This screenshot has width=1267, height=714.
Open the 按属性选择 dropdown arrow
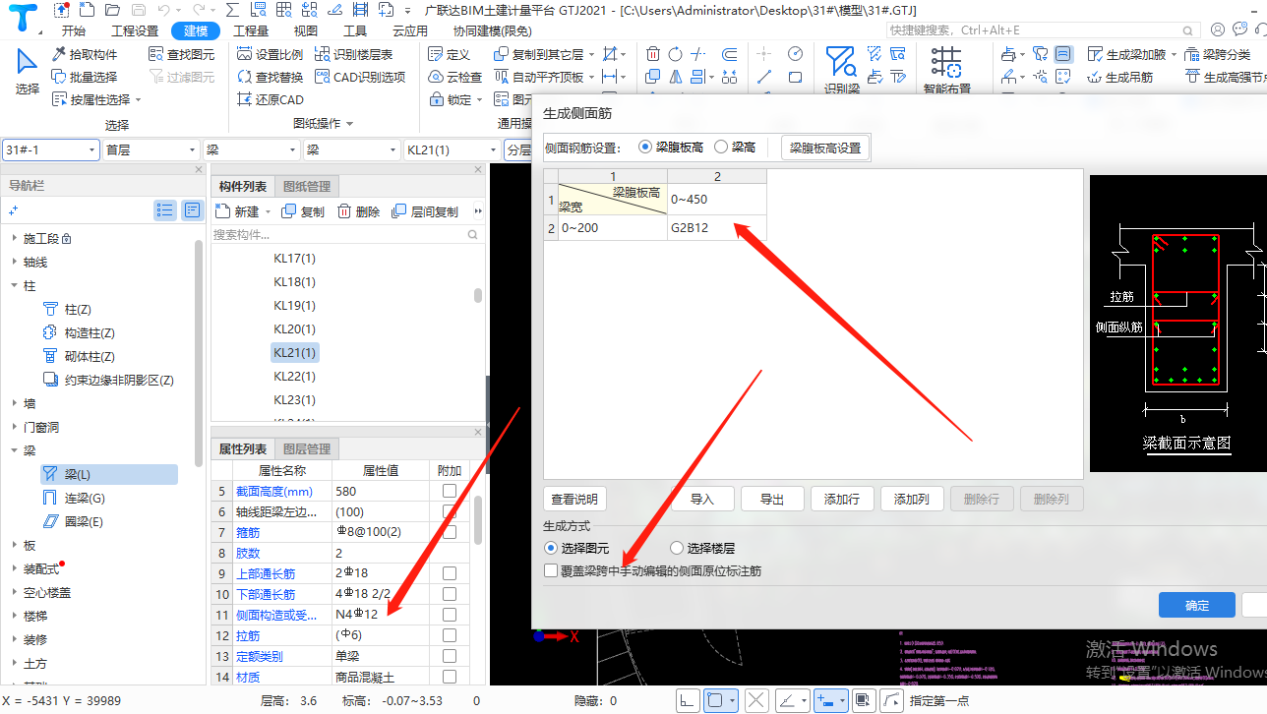click(139, 99)
